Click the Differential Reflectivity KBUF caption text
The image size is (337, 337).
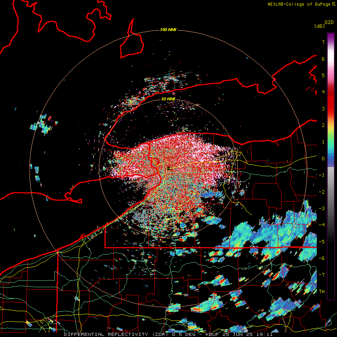(x=168, y=334)
